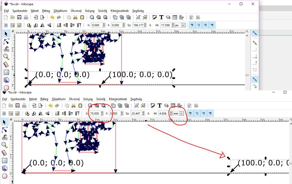Toggle scale stroke width button in top window

click(x=192, y=25)
